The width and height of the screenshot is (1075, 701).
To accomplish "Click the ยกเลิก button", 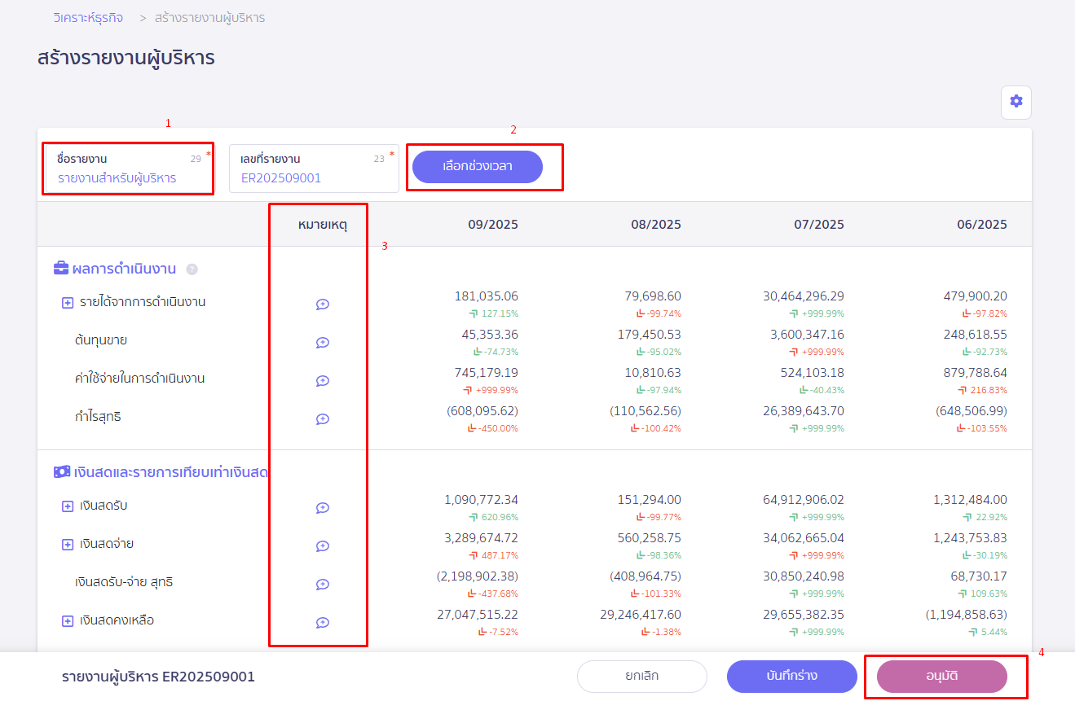I will 641,676.
